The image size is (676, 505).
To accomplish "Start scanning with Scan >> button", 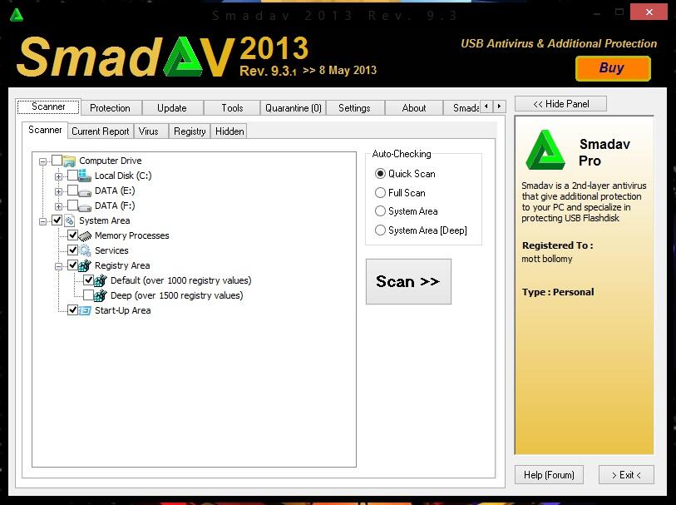I will (408, 281).
